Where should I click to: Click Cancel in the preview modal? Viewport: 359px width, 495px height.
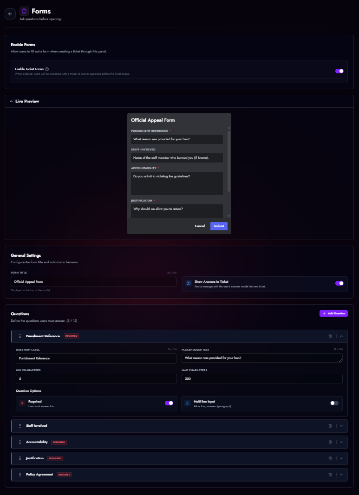(x=200, y=226)
